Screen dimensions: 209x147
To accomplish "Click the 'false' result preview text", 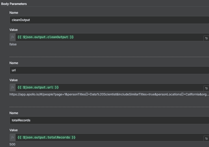I will [x=13, y=44].
